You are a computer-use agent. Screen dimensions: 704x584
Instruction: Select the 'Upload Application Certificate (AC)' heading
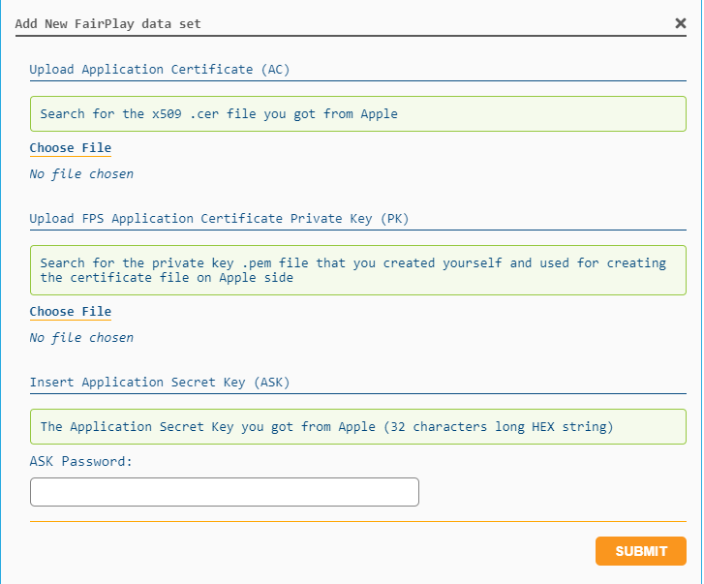159,70
